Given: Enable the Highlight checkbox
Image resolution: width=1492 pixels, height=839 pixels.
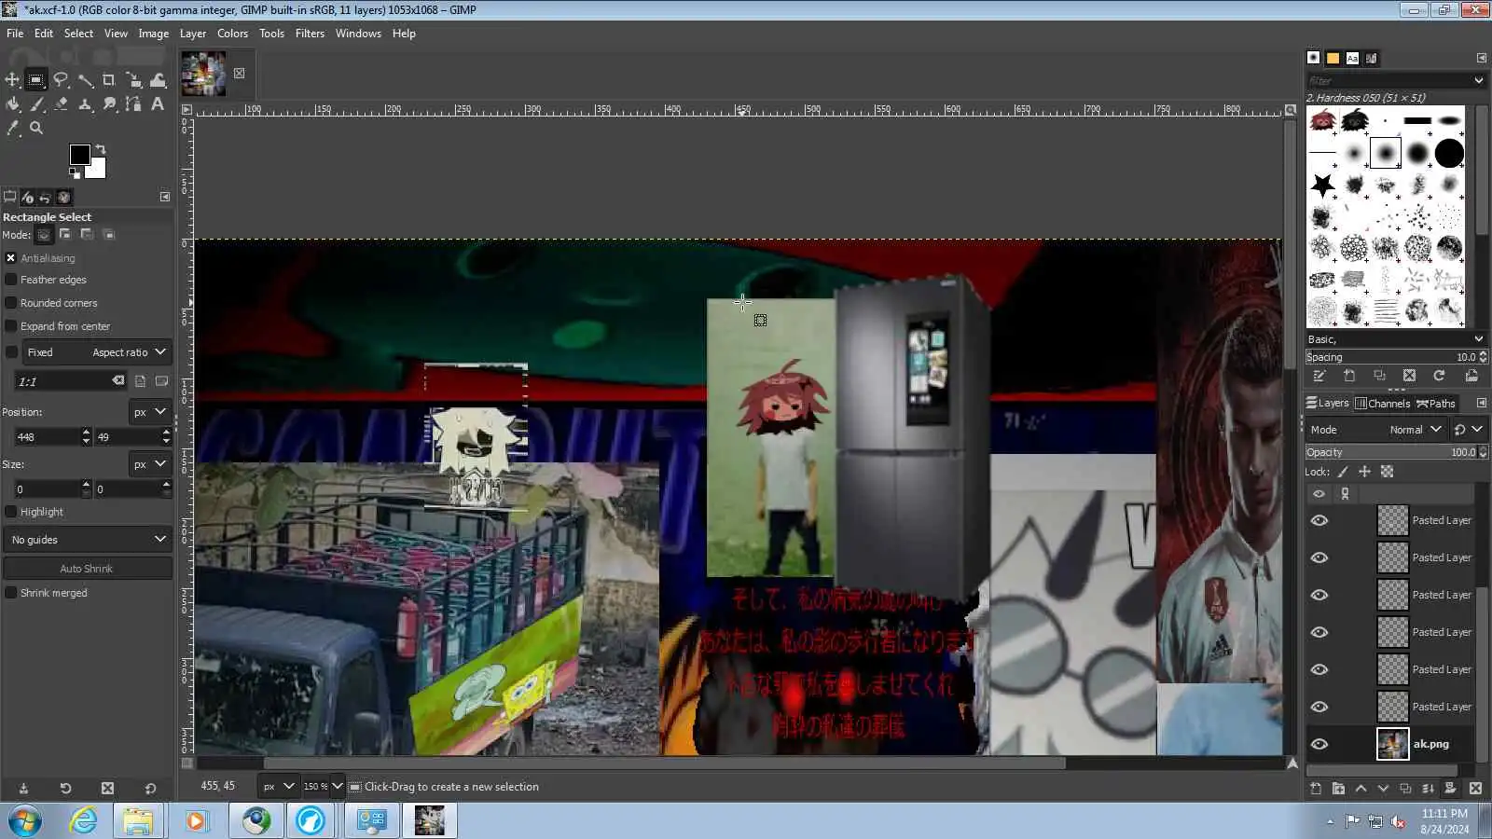Looking at the screenshot, I should tap(11, 512).
